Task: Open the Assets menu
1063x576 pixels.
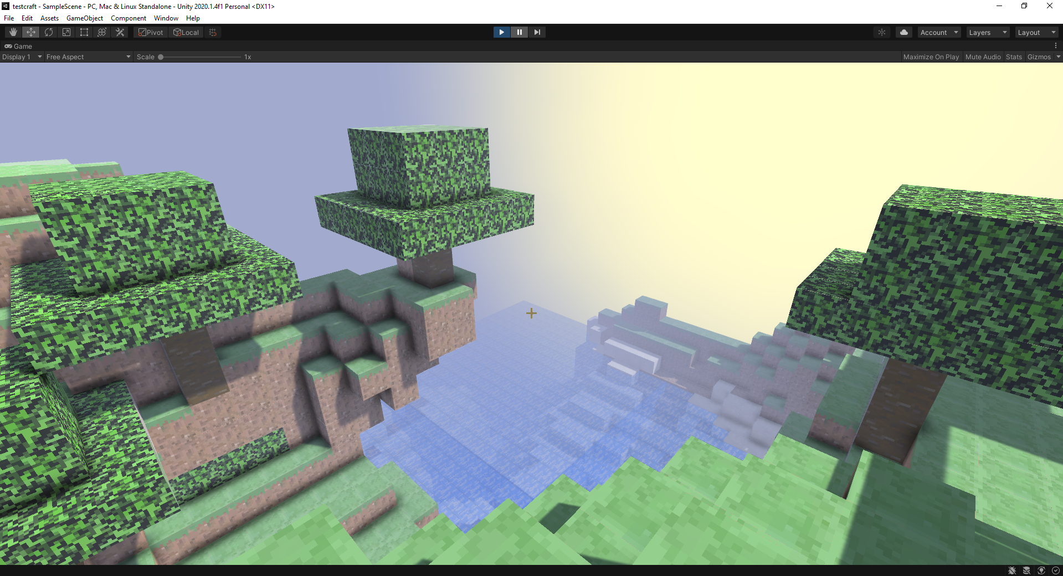Action: (x=49, y=18)
